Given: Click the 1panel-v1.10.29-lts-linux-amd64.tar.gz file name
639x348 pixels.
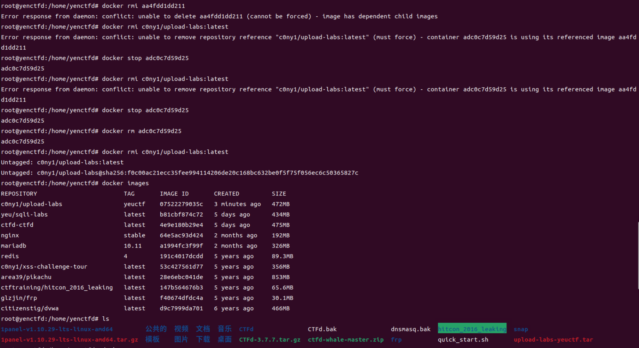Looking at the screenshot, I should click(70, 340).
